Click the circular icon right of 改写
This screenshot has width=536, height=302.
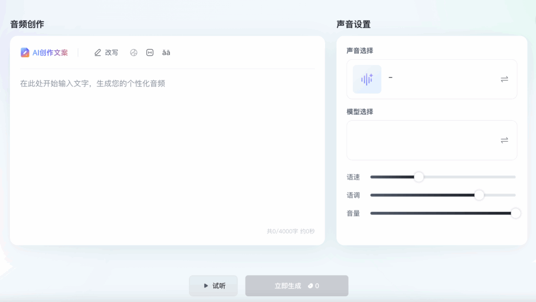[x=133, y=52]
